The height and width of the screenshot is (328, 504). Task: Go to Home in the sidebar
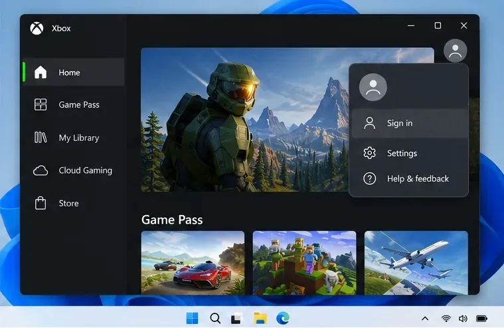(x=74, y=72)
